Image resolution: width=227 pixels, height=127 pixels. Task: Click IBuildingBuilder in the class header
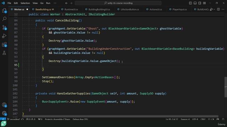coord(102,14)
